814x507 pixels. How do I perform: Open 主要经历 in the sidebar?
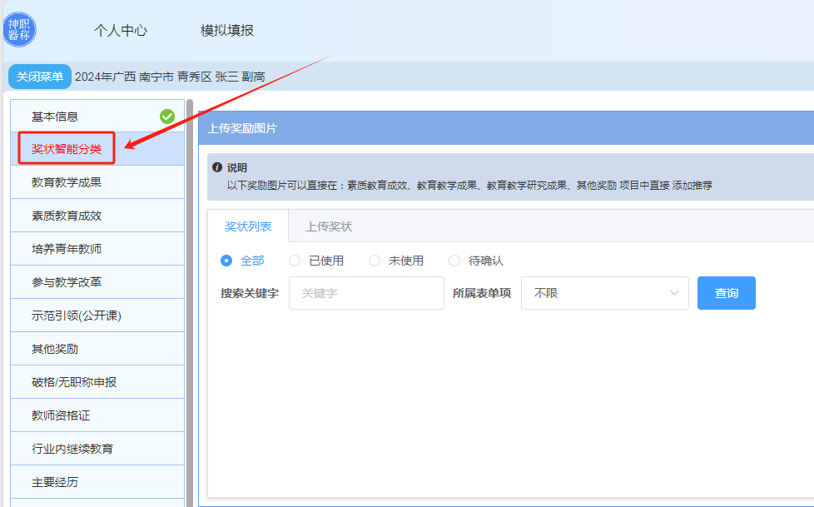pyautogui.click(x=97, y=481)
